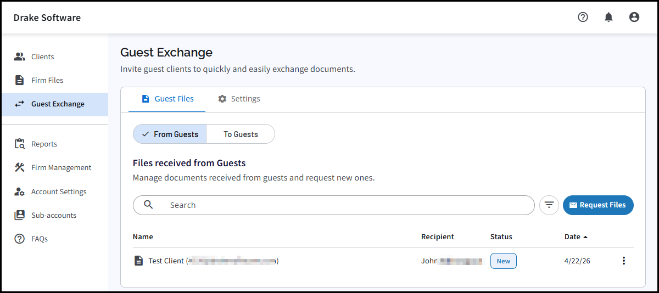The height and width of the screenshot is (293, 659).
Task: Open Firm Management tools
Action: (x=61, y=167)
